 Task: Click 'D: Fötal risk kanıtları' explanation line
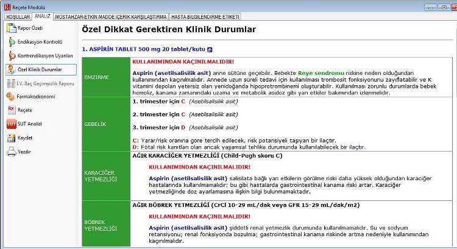249,147
